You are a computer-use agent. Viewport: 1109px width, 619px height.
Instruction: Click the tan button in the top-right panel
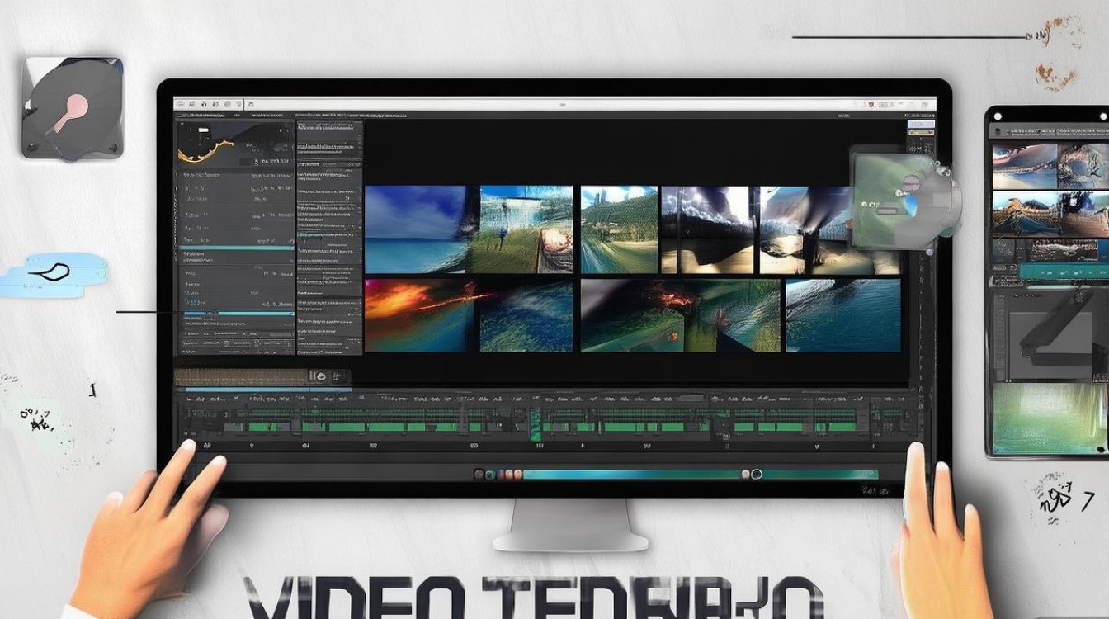(920, 133)
